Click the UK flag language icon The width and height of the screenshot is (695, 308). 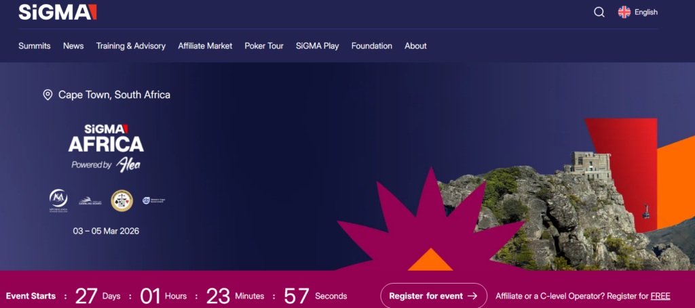(624, 12)
